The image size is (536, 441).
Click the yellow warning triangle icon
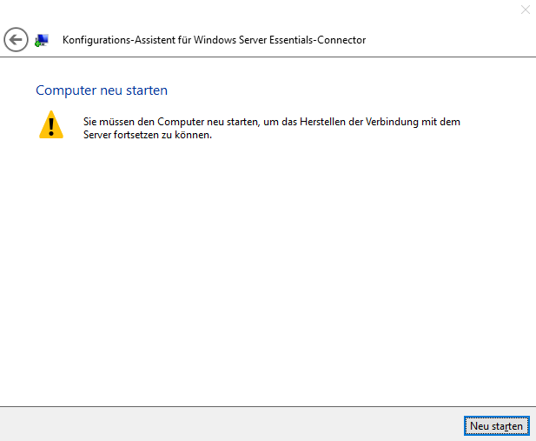pyautogui.click(x=51, y=124)
